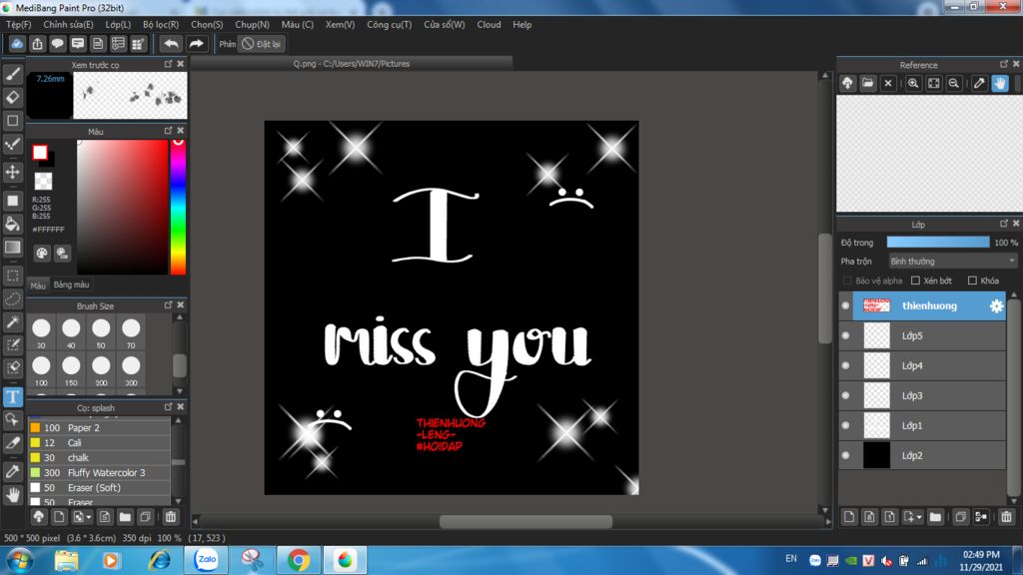1023x575 pixels.
Task: Pop out the Xem trước cọ panel
Action: click(x=168, y=64)
